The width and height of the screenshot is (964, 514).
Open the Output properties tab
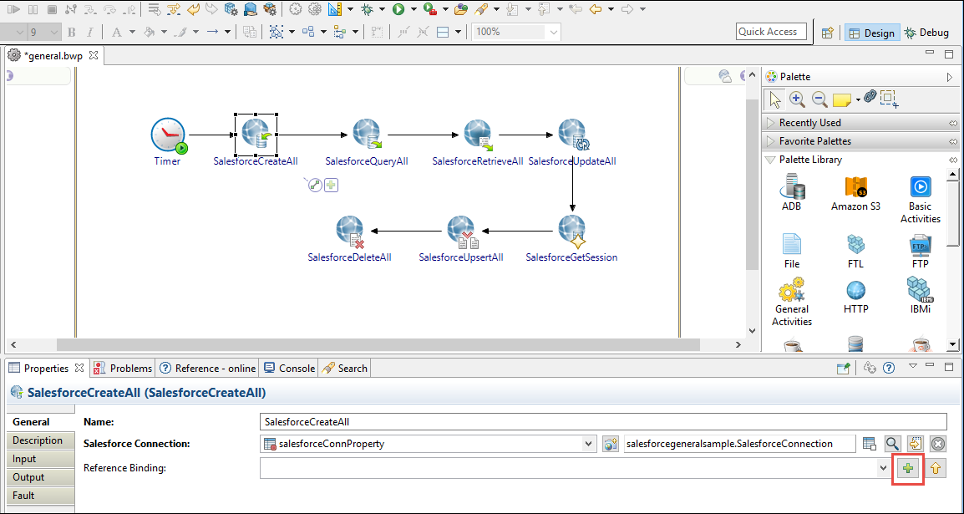(41, 477)
